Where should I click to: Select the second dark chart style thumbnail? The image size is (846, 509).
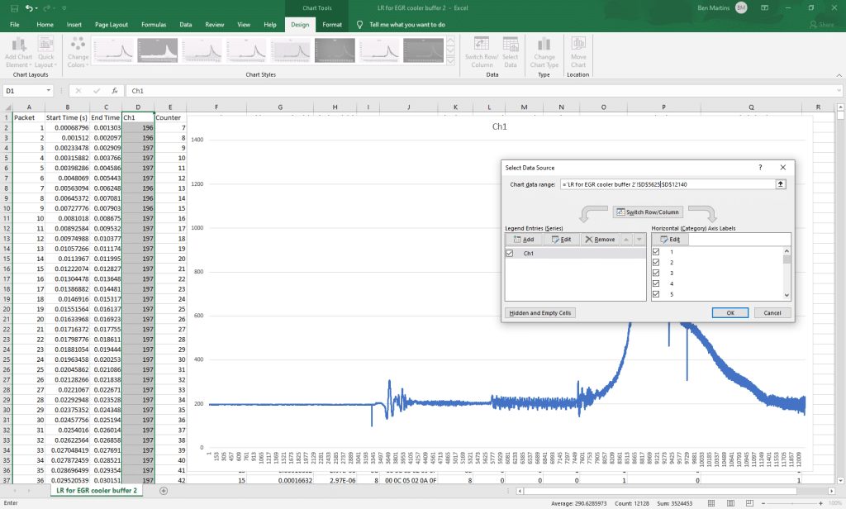coord(335,50)
